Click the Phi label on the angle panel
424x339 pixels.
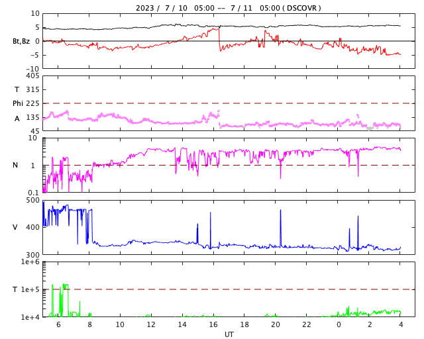(x=18, y=103)
